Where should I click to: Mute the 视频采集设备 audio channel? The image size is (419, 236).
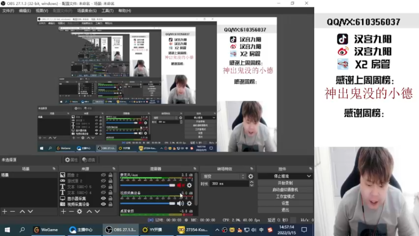click(180, 203)
